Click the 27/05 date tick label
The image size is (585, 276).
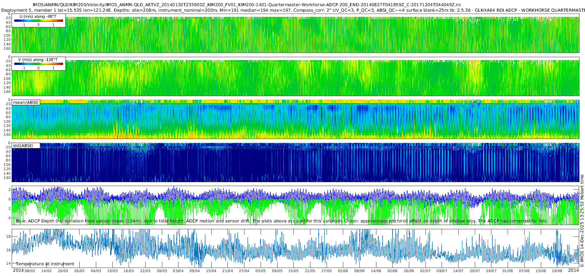(327, 271)
